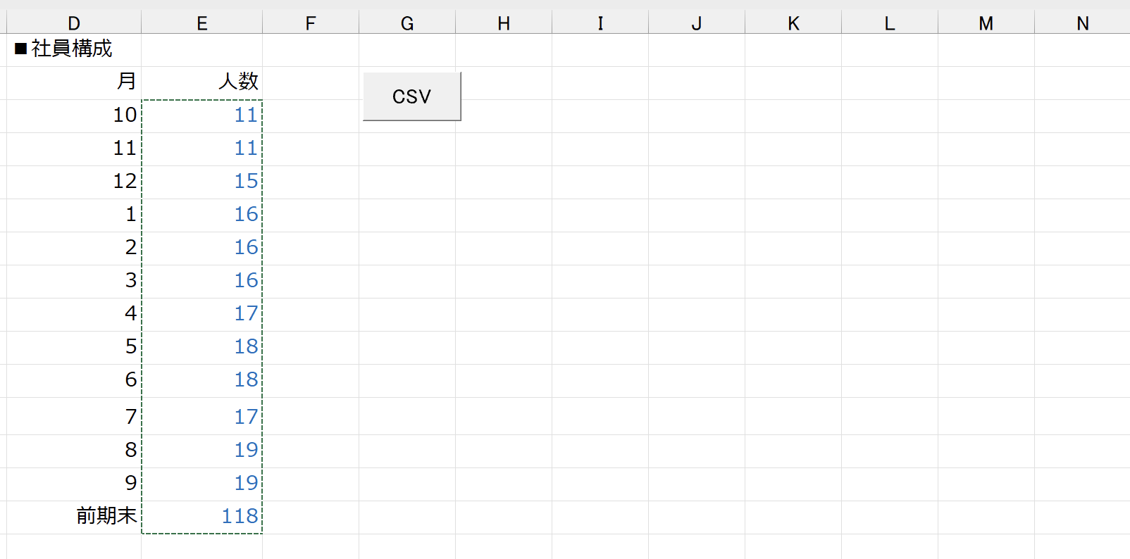Click headcount 15 for month 12
The image size is (1130, 559).
point(201,181)
